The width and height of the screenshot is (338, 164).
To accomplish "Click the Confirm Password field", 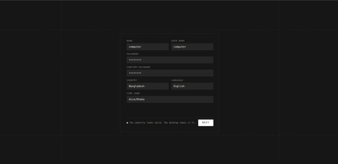I will pyautogui.click(x=170, y=73).
